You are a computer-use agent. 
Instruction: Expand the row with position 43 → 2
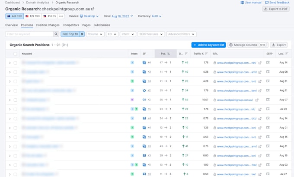coord(10,147)
